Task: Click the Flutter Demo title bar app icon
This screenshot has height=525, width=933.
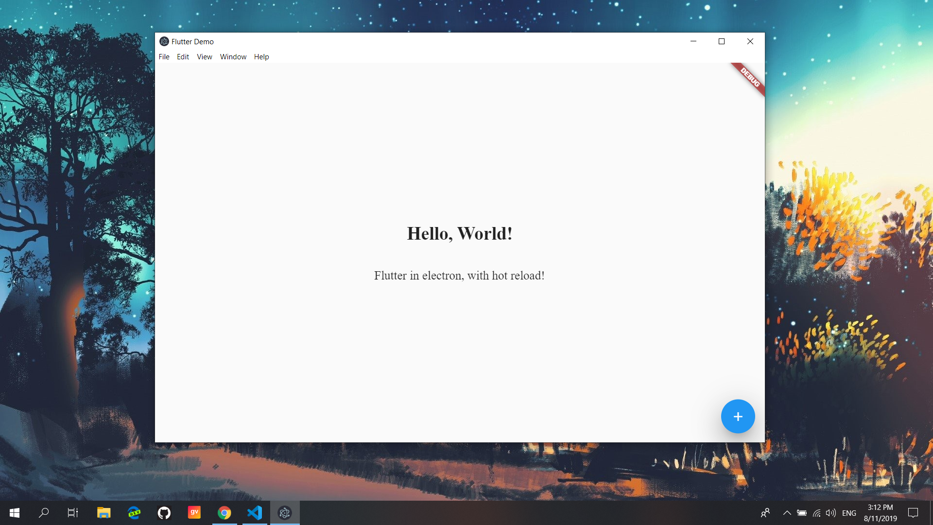Action: pyautogui.click(x=164, y=41)
